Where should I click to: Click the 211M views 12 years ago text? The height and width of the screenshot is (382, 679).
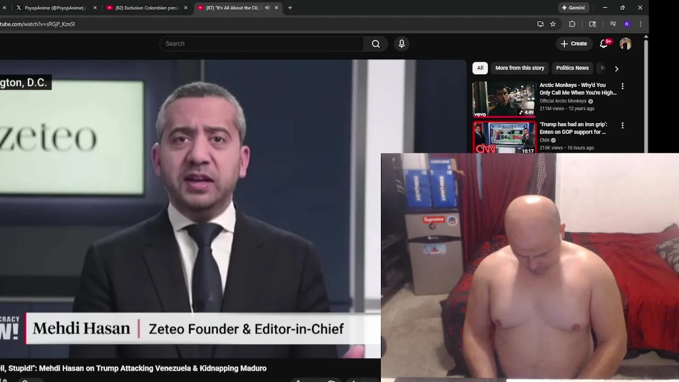click(567, 108)
